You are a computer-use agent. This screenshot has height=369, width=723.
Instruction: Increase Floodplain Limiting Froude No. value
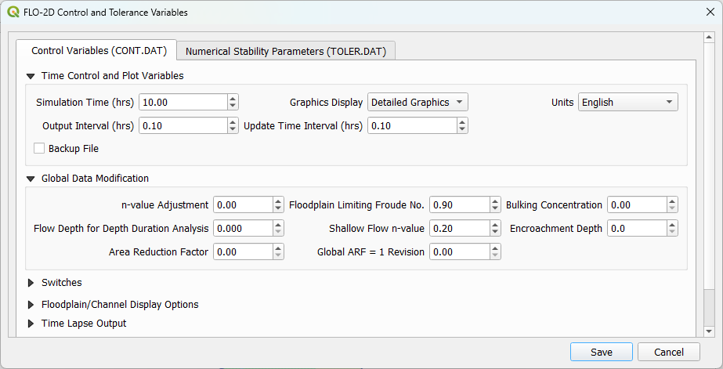pyautogui.click(x=495, y=201)
